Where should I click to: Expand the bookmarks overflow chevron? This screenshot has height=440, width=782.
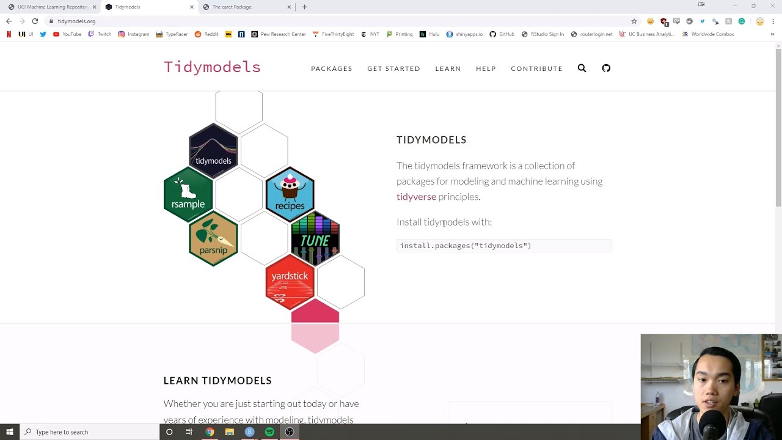[772, 34]
